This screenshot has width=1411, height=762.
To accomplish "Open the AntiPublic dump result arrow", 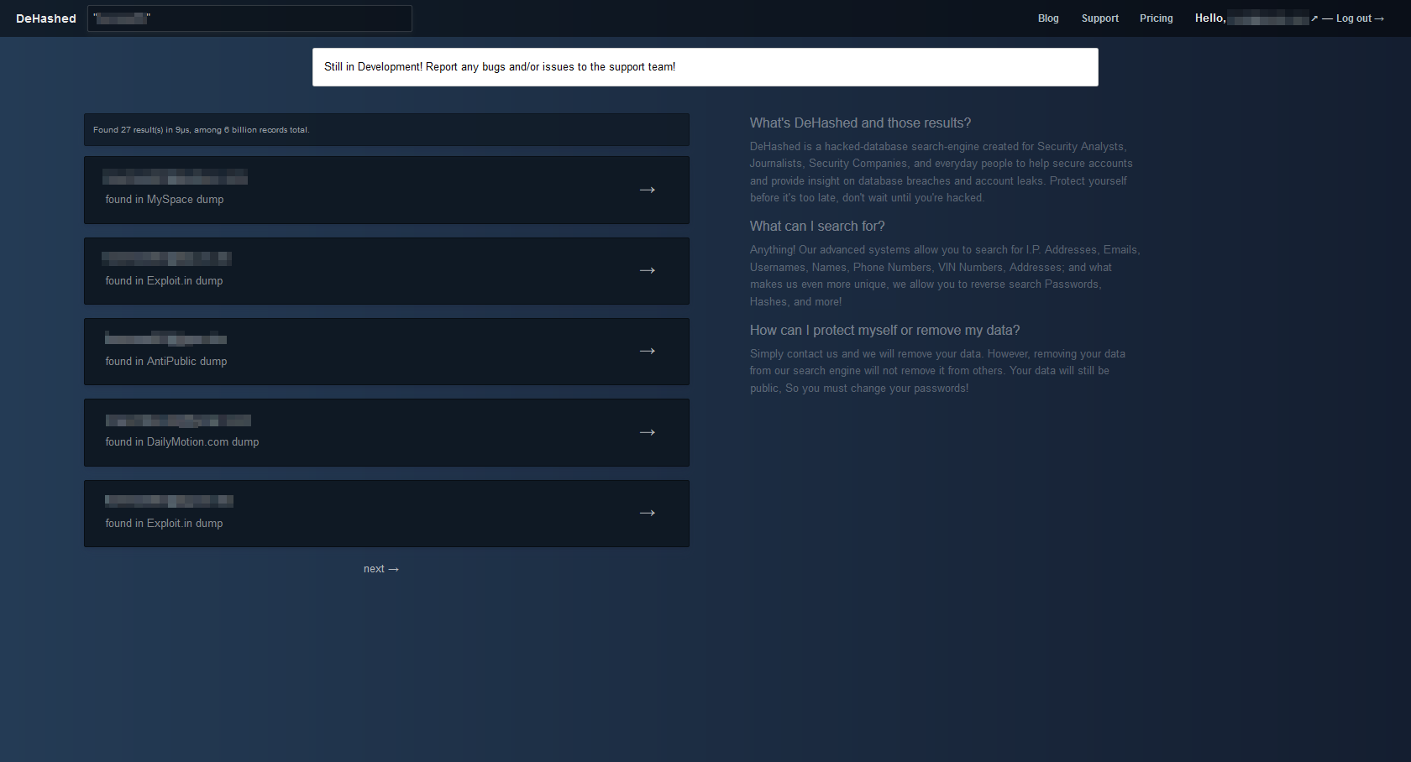I will [647, 351].
